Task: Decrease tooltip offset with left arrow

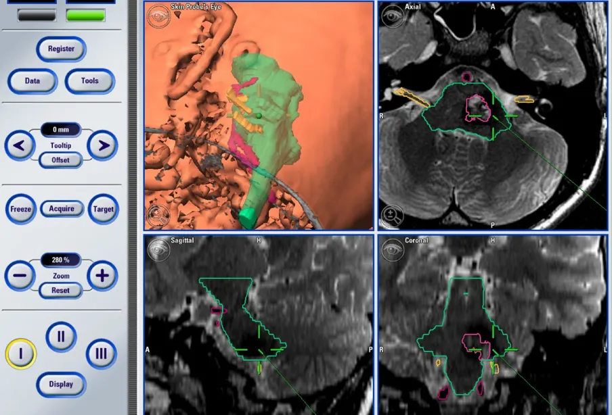Action: [x=20, y=145]
